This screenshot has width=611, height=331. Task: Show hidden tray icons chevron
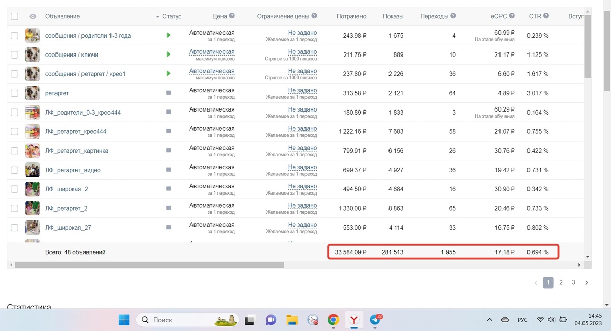pos(489,320)
